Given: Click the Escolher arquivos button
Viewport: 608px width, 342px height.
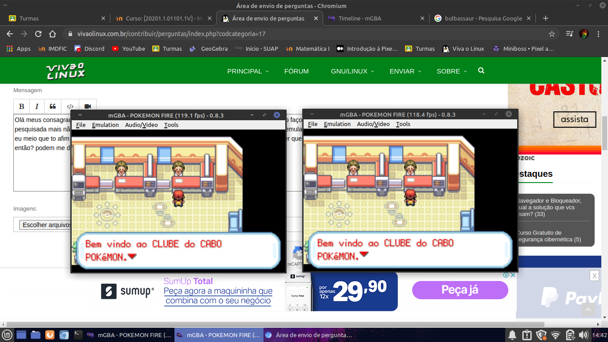Looking at the screenshot, I should coord(46,225).
